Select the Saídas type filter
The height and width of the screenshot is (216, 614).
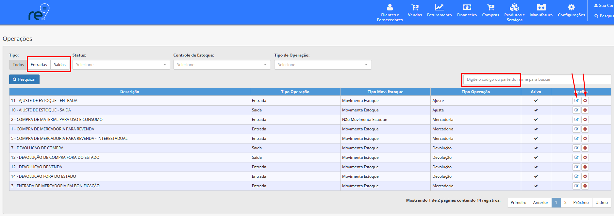[x=60, y=65]
